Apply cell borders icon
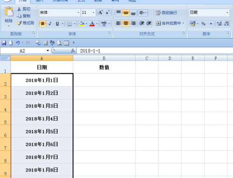The width and height of the screenshot is (233, 178). coord(69,24)
